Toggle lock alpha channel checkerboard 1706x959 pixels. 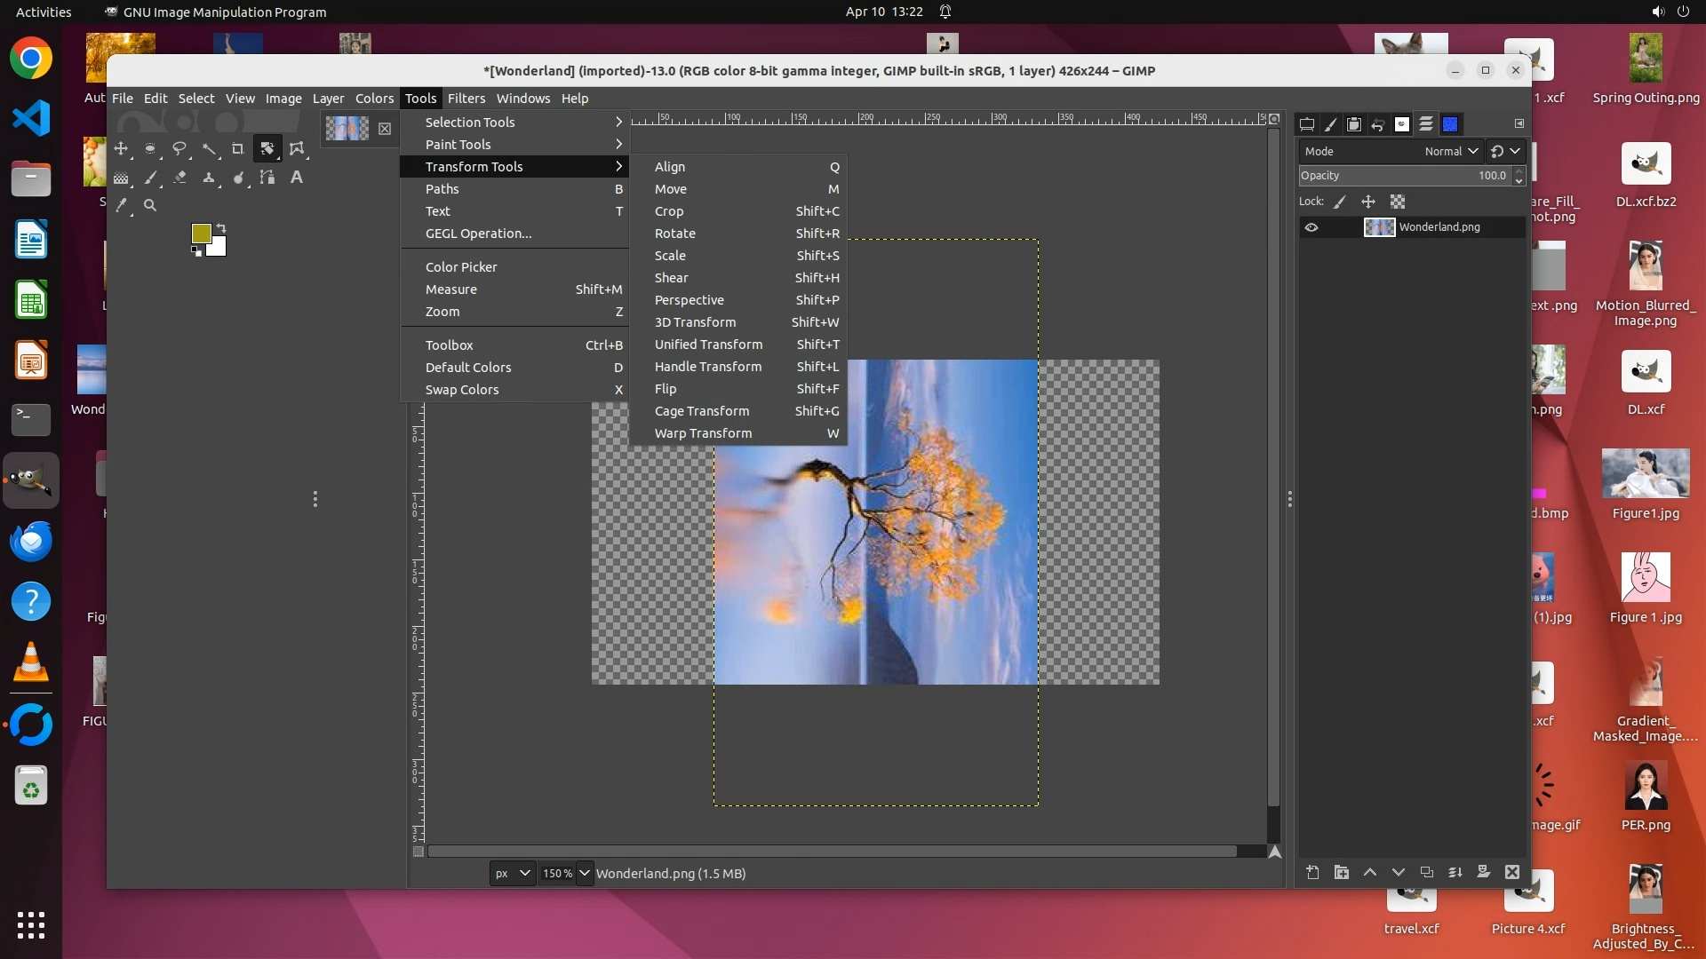pyautogui.click(x=1398, y=202)
